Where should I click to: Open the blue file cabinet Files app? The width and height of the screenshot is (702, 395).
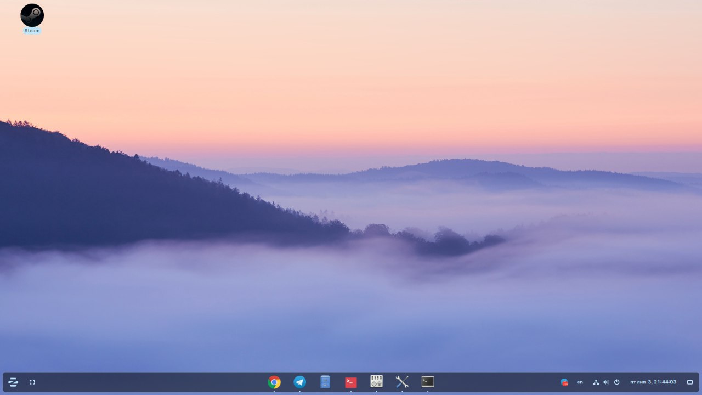[x=325, y=382]
